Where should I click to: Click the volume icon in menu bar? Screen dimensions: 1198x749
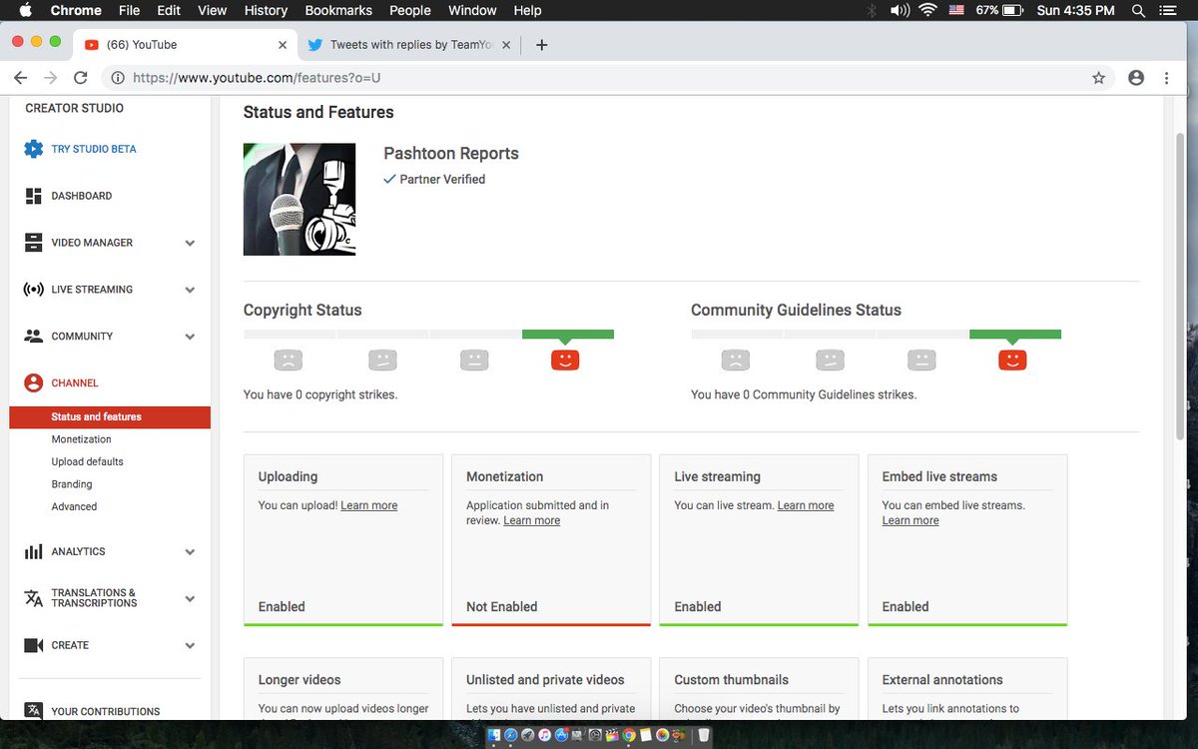point(899,10)
